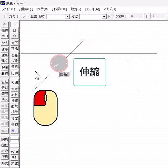Enable the 水平・垂直 checkbox
This screenshot has height=168, width=168.
click(19, 16)
